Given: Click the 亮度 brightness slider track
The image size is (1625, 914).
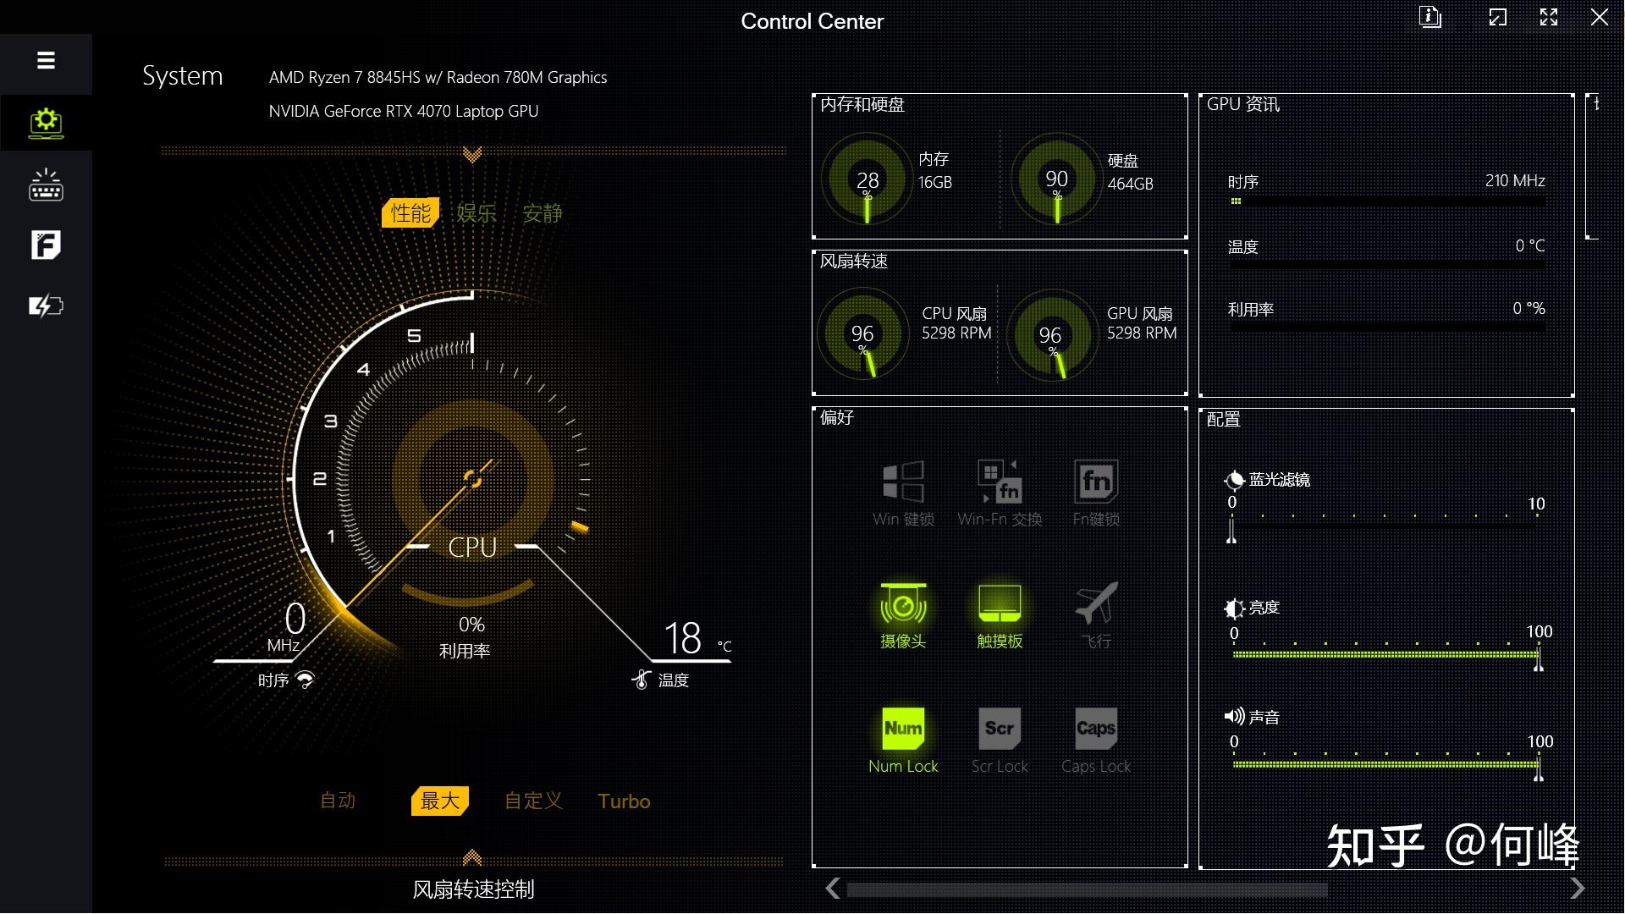Looking at the screenshot, I should 1385,654.
